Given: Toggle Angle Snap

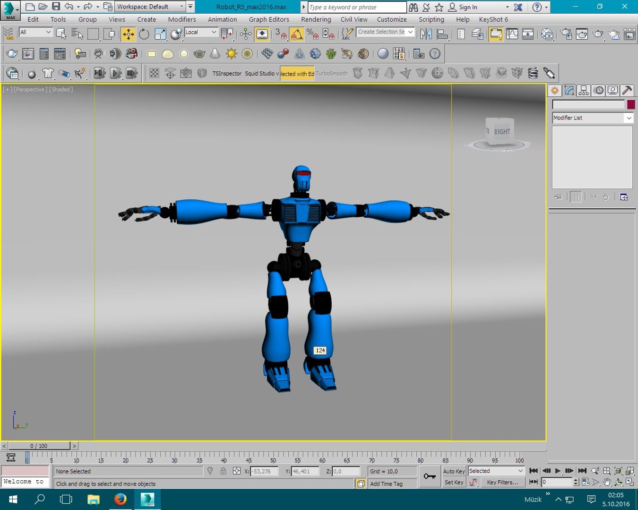Looking at the screenshot, I should [x=296, y=34].
